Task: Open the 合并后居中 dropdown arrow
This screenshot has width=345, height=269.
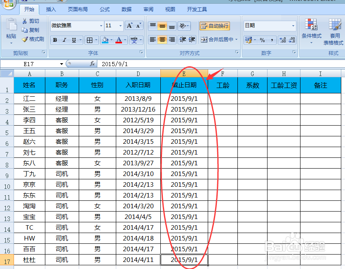Action: pyautogui.click(x=235, y=40)
